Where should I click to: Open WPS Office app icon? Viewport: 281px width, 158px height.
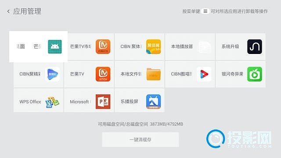[52, 102]
